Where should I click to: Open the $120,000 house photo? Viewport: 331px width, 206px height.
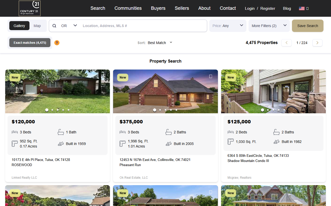point(57,91)
